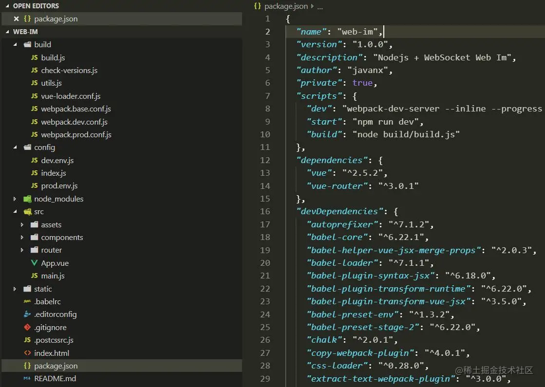Open index.html file
The height and width of the screenshot is (387, 545).
click(52, 353)
